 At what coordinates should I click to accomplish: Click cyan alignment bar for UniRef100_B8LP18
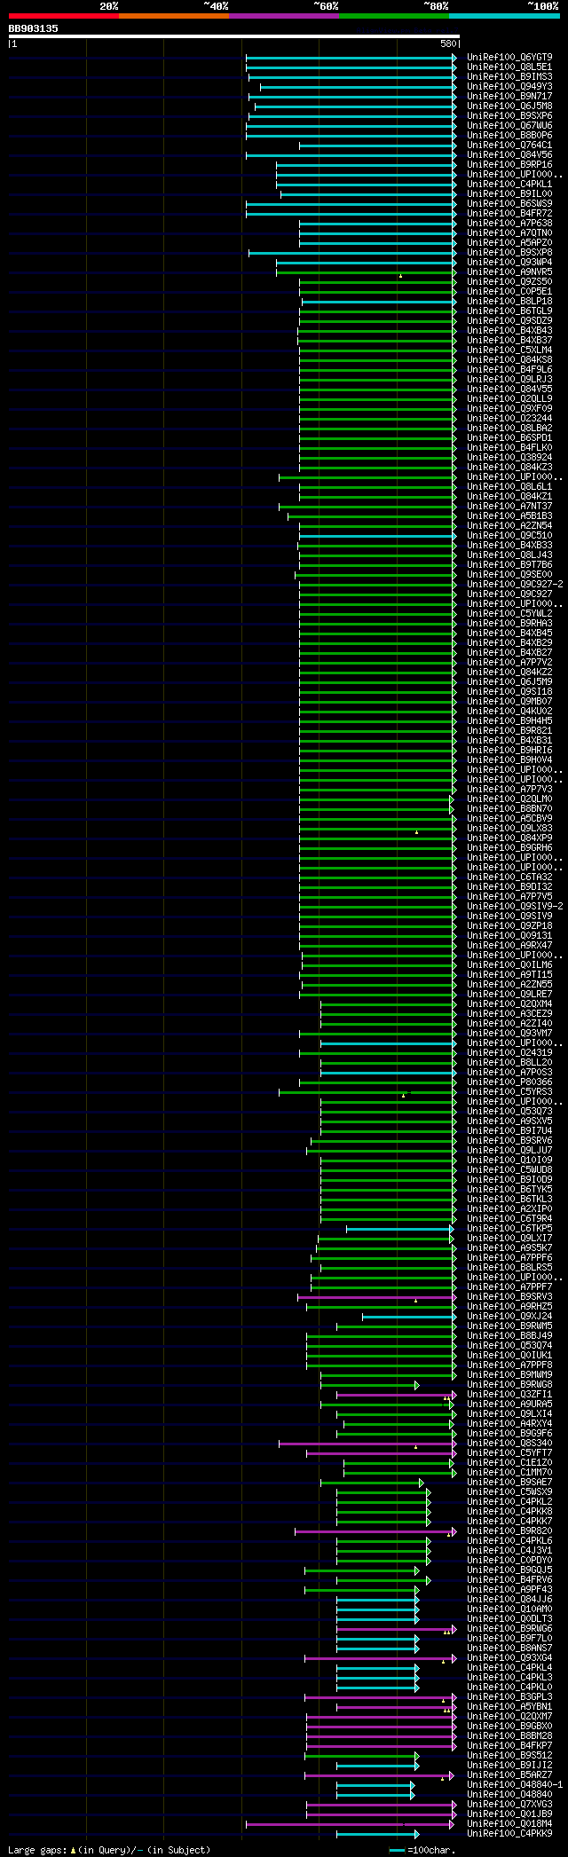[378, 302]
